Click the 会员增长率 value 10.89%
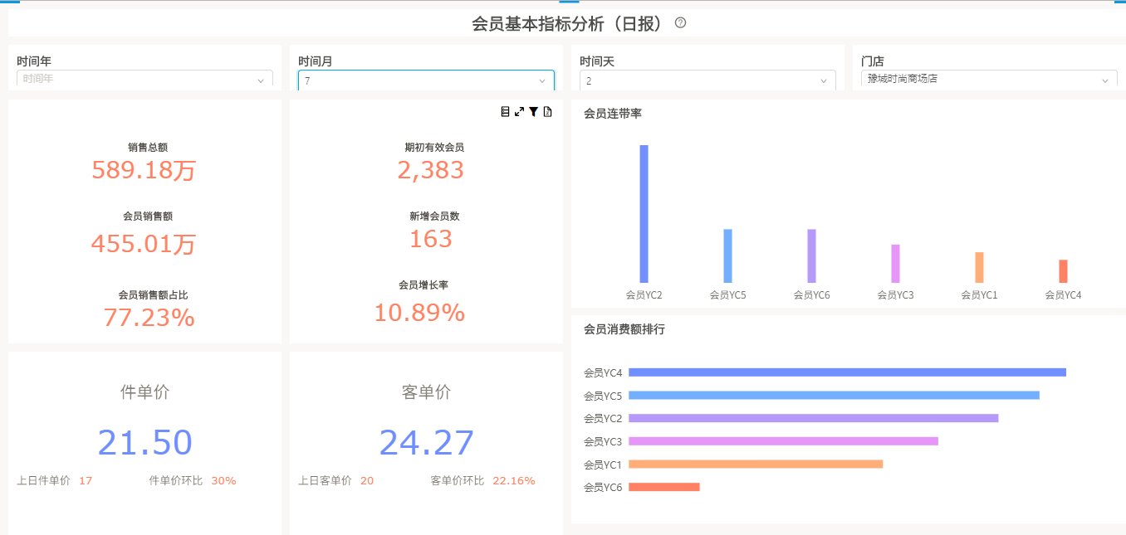The height and width of the screenshot is (535, 1126). tap(419, 313)
